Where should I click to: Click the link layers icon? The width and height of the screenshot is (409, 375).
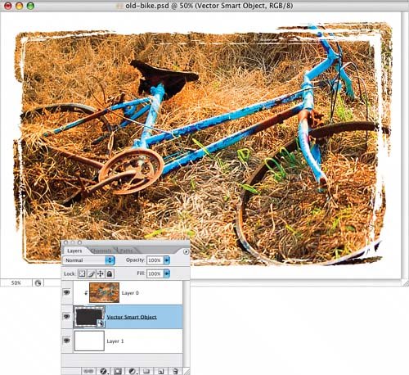(x=88, y=371)
